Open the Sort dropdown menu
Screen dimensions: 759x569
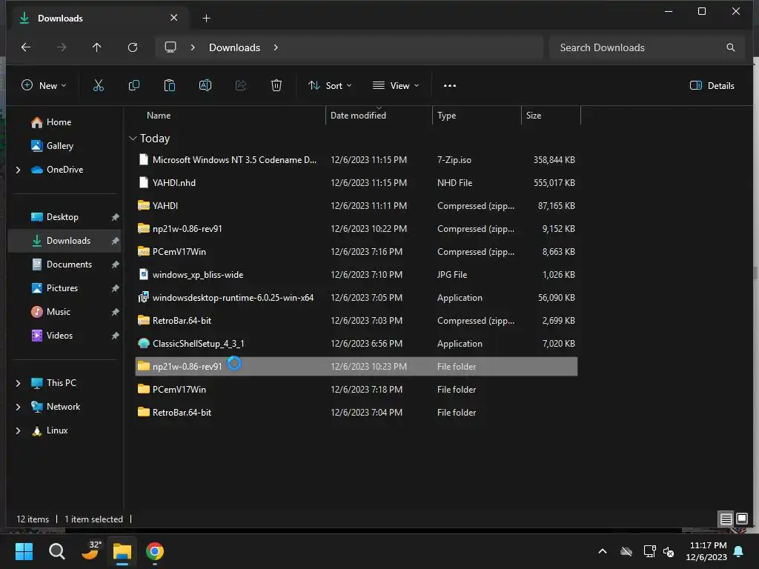(330, 86)
